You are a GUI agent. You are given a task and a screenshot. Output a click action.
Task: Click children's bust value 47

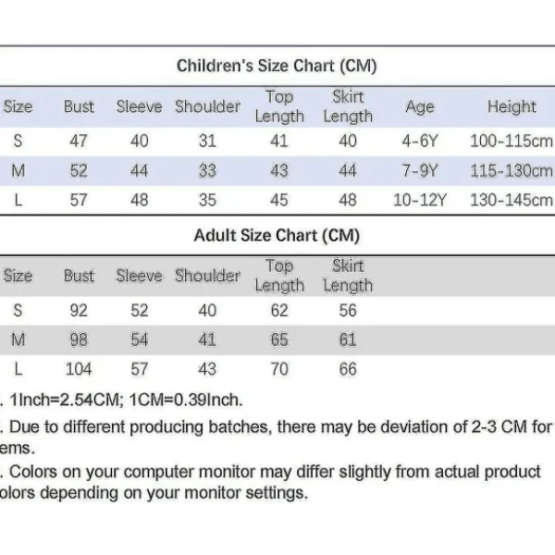click(79, 142)
